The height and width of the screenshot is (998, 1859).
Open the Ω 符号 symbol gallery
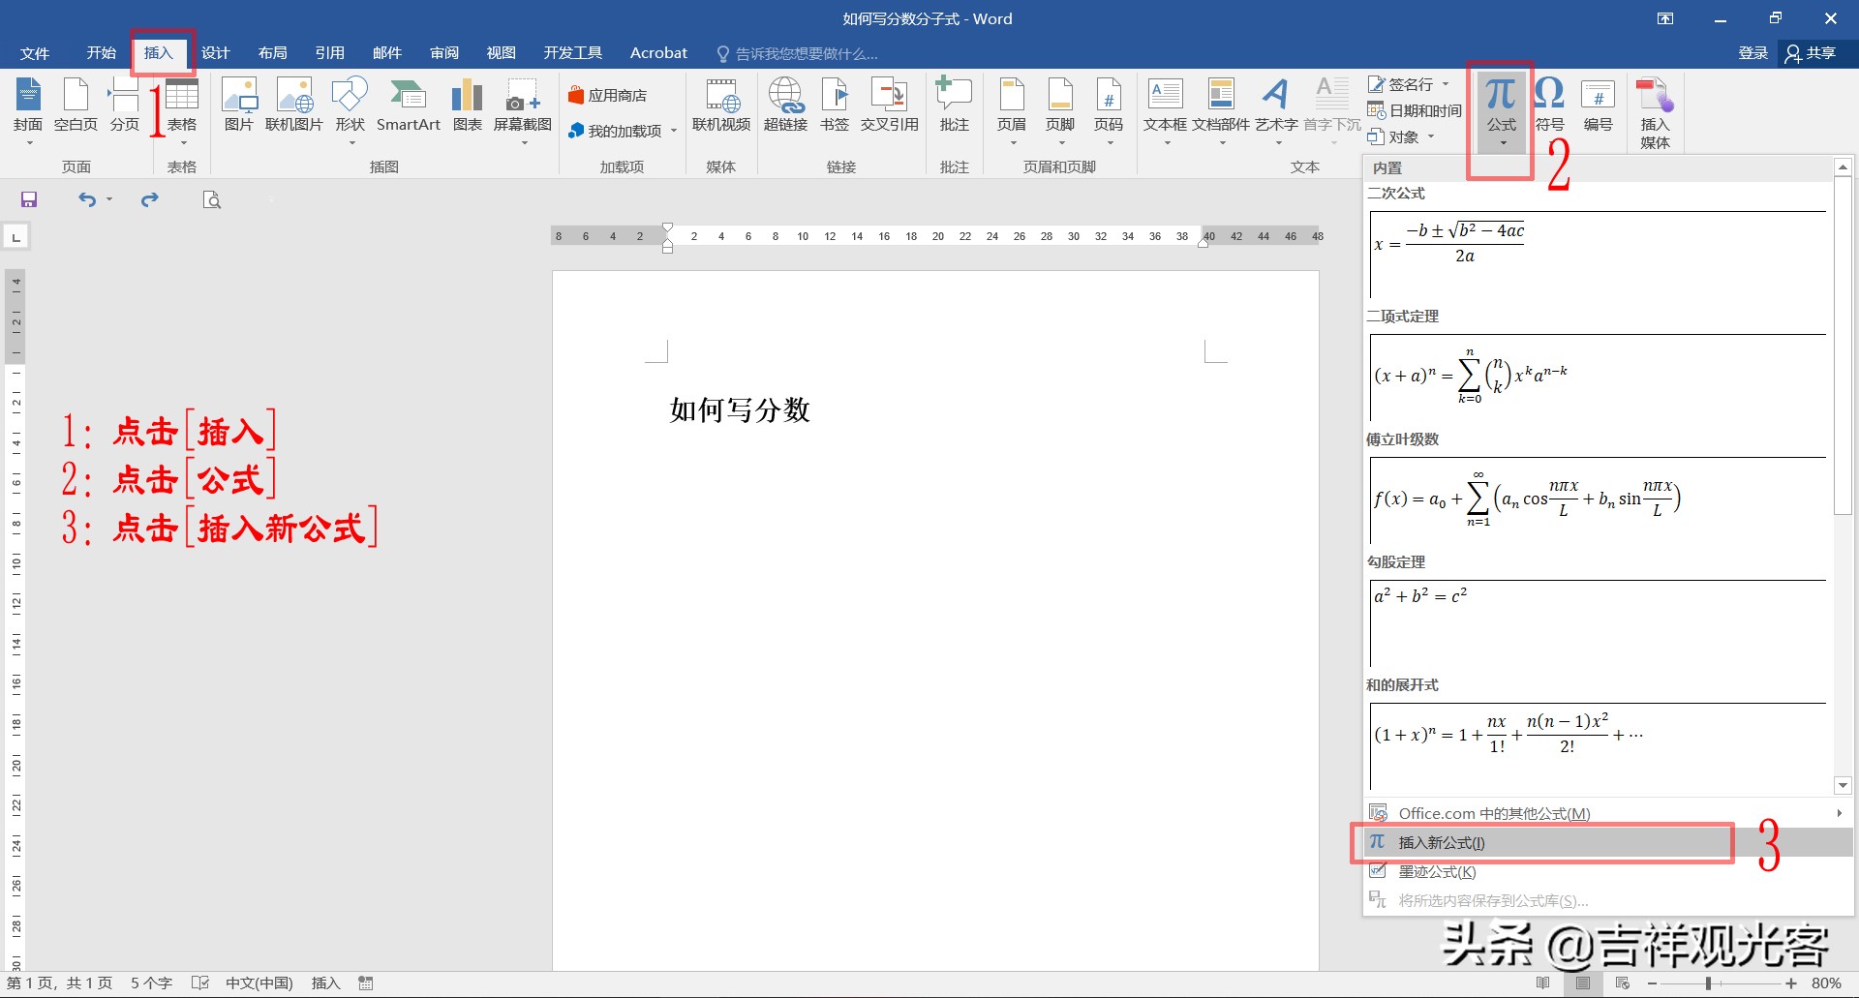point(1547,106)
